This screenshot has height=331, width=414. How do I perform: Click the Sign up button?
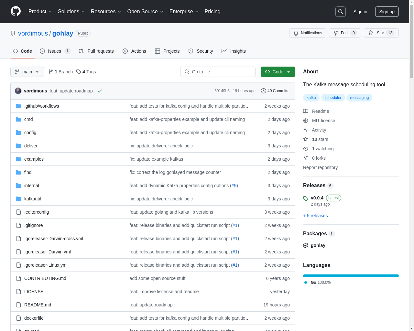387,12
